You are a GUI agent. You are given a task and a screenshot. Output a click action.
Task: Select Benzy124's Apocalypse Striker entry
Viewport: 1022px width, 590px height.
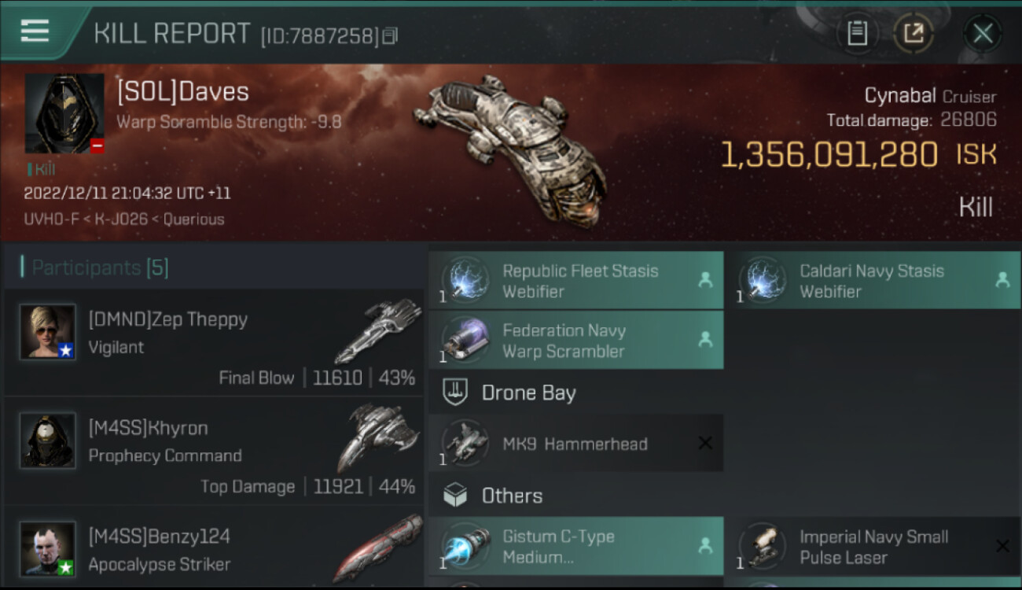coord(214,548)
